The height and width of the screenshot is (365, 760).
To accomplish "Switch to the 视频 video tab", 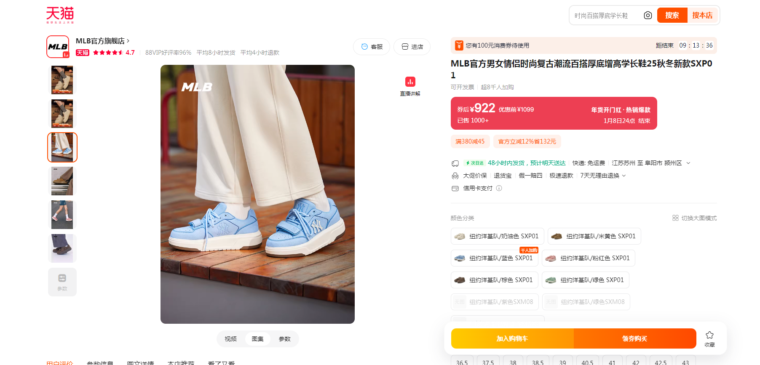I will point(230,339).
